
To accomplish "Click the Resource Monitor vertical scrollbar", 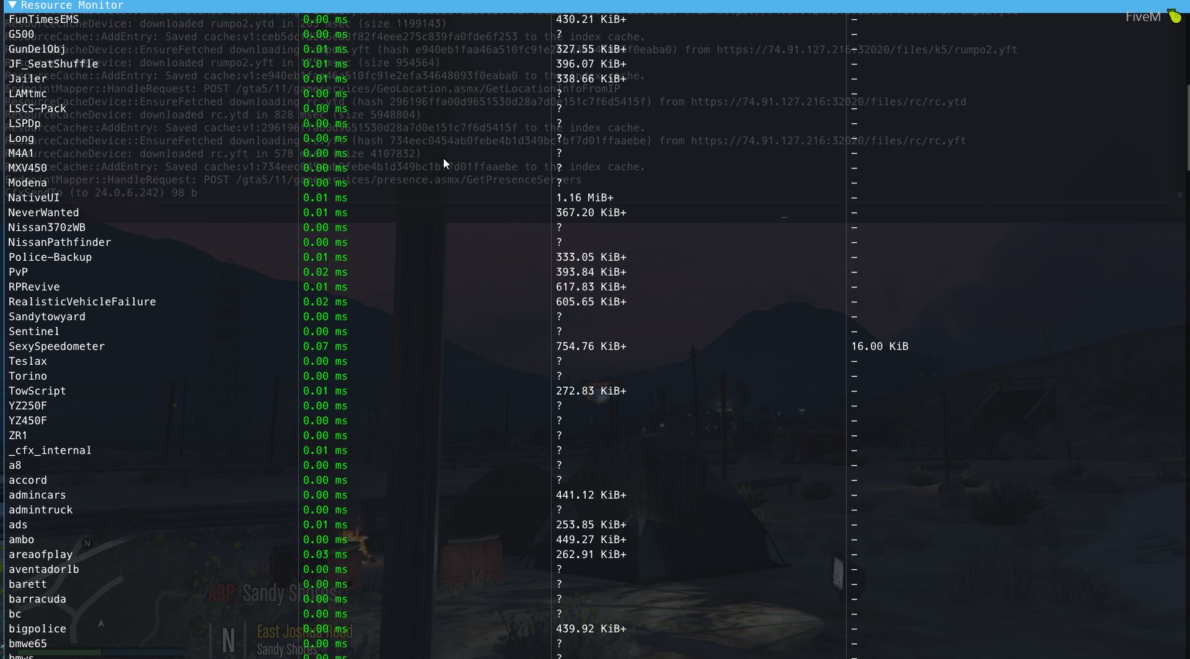I will pos(1188,128).
